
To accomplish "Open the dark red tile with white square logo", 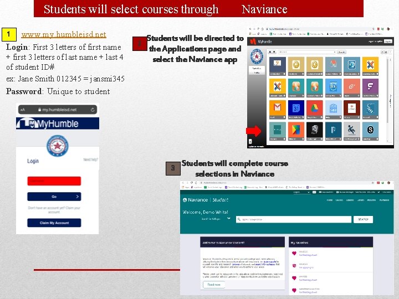I will click(352, 109).
